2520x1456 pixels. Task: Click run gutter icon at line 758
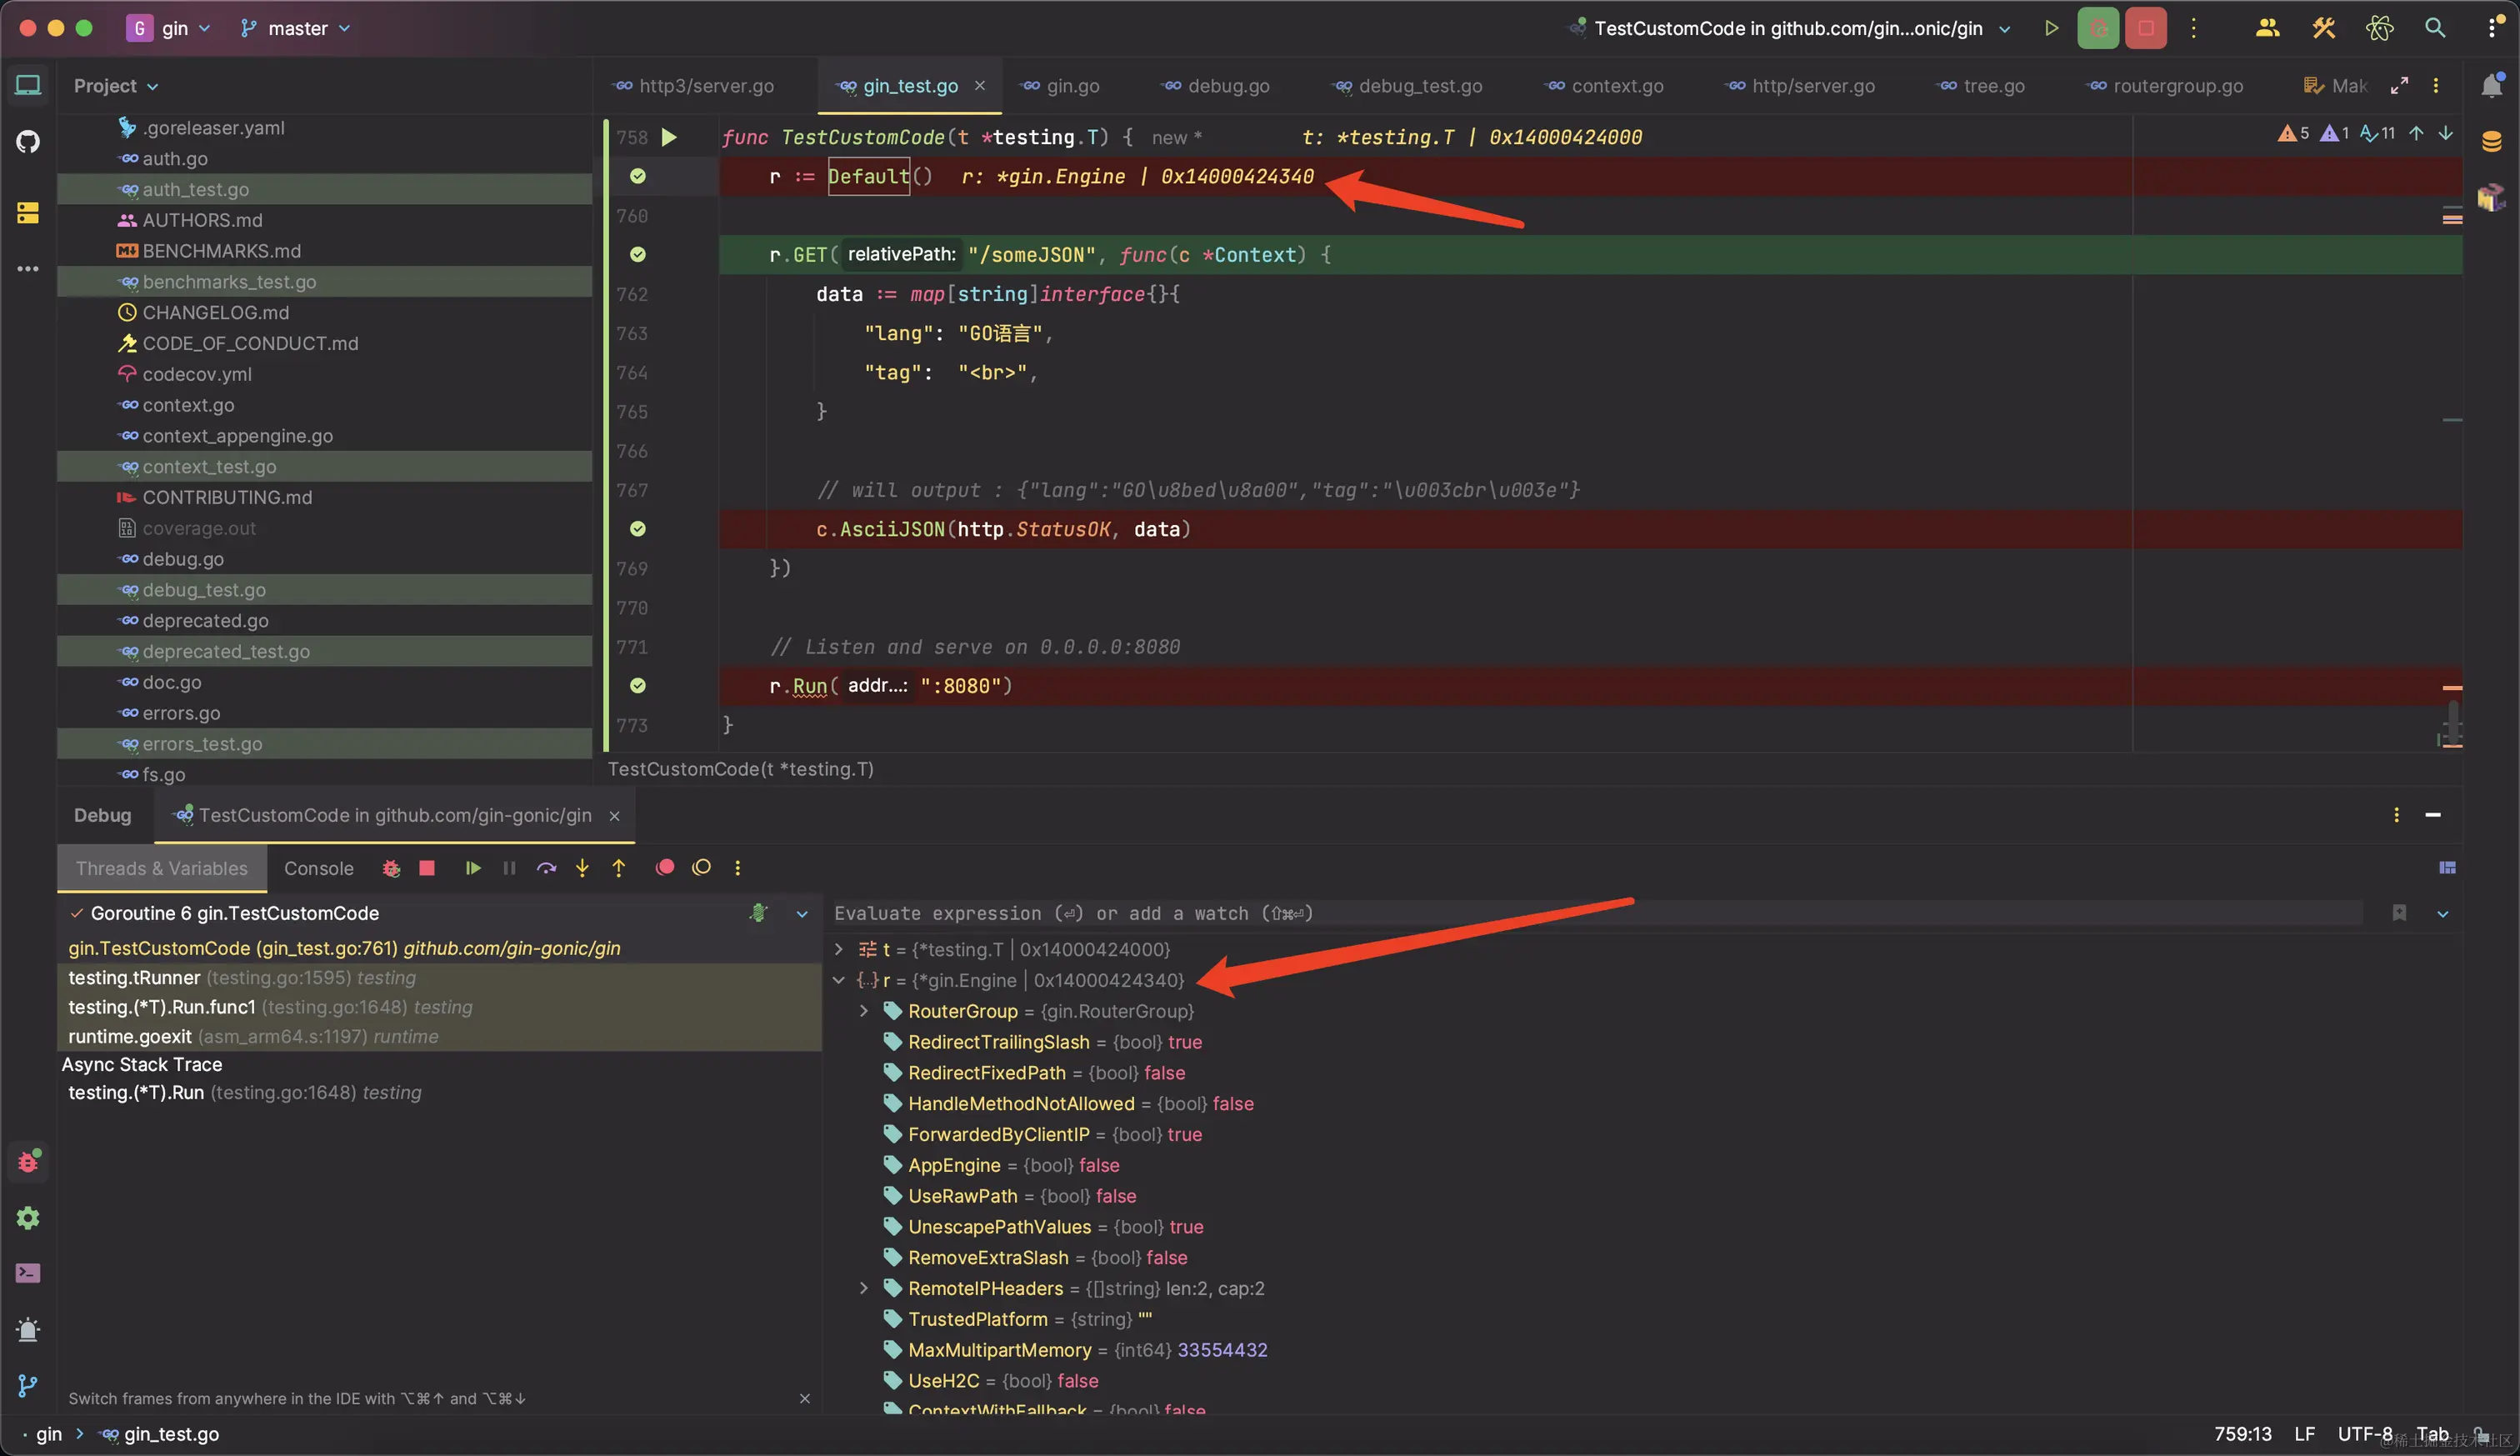[670, 137]
